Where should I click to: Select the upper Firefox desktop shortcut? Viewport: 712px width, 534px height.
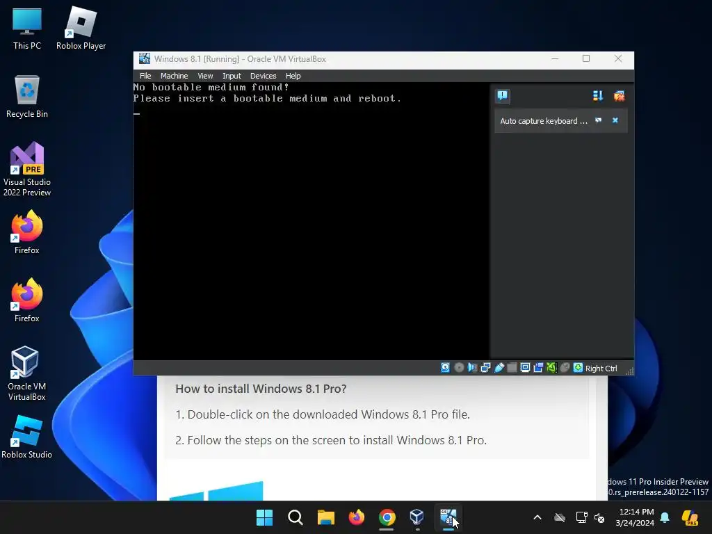tap(27, 232)
